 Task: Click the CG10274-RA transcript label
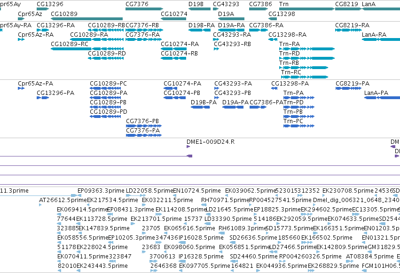(x=180, y=44)
